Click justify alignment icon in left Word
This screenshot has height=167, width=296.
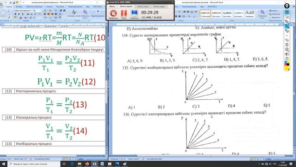[x=55, y=14]
